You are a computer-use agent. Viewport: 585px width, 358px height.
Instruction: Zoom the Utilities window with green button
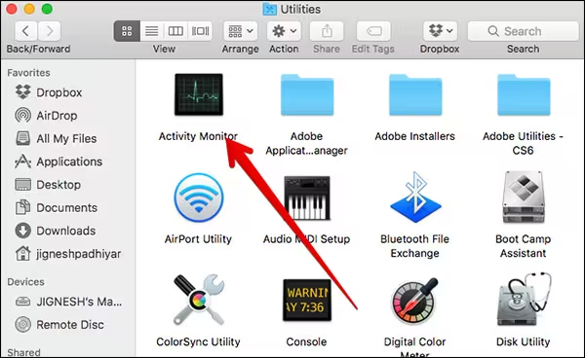(x=47, y=9)
